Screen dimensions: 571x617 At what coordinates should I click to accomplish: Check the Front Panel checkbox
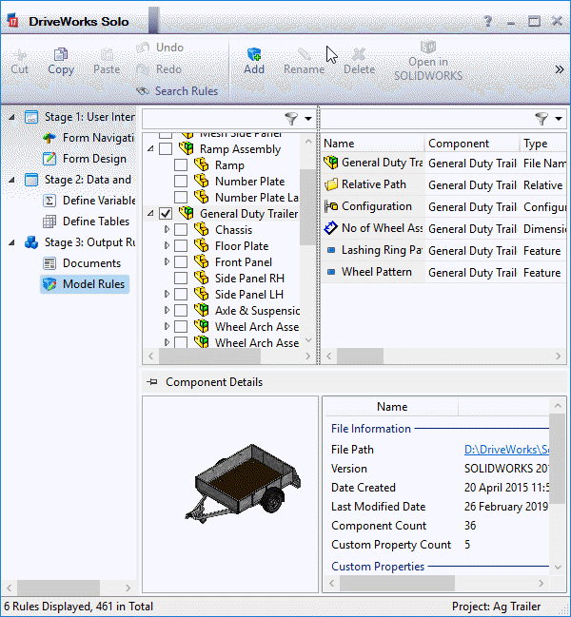[181, 261]
